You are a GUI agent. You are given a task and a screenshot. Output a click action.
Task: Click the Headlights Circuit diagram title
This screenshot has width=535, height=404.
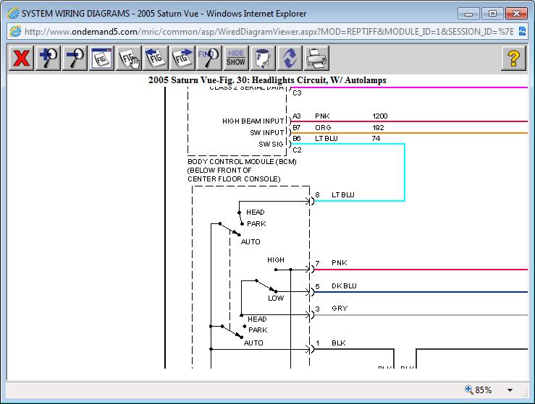point(267,80)
